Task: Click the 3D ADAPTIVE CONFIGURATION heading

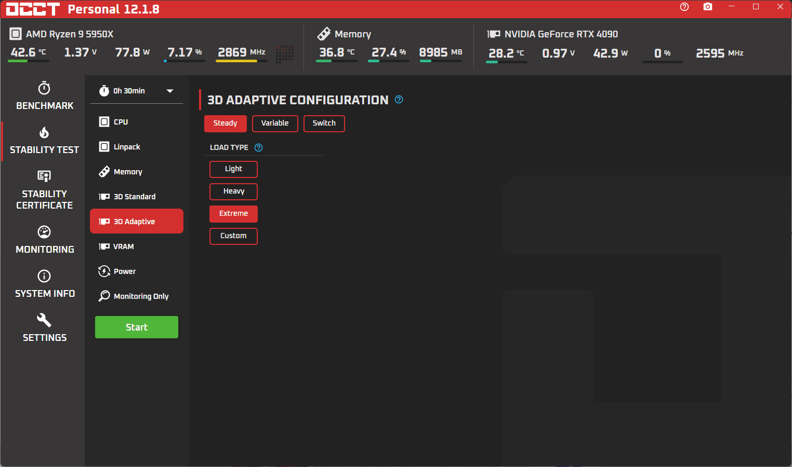Action: click(298, 100)
